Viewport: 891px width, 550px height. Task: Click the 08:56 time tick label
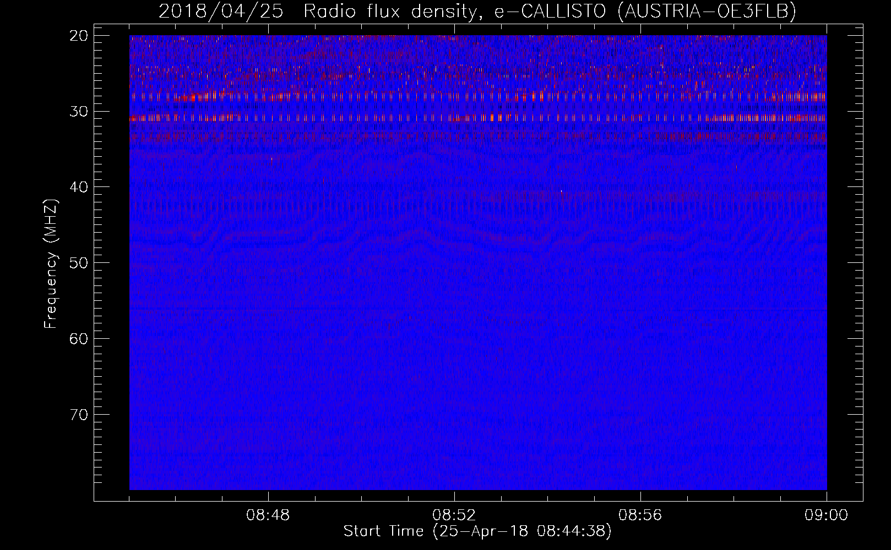[640, 515]
